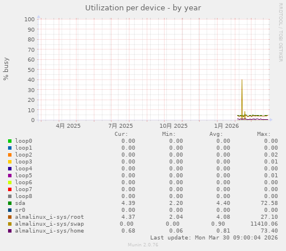This screenshot has width=286, height=251.
Task: Click the loop3 yellow legend swatch
Action: coord(10,162)
